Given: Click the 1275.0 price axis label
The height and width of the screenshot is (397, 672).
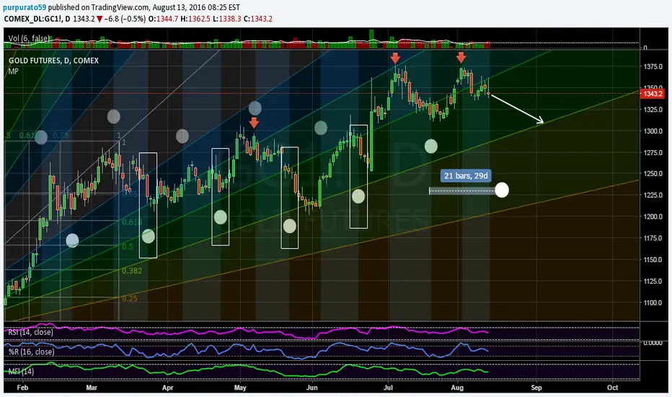Looking at the screenshot, I should tap(653, 152).
